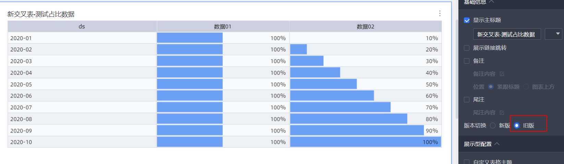Collapse the 基础信息 section
The height and width of the screenshot is (164, 564).
point(492,2)
